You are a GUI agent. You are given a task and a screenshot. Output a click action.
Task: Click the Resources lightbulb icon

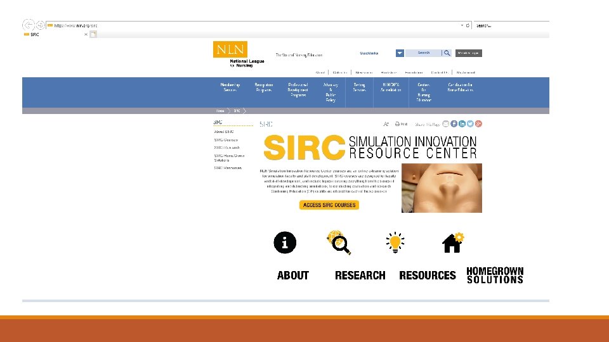[395, 243]
